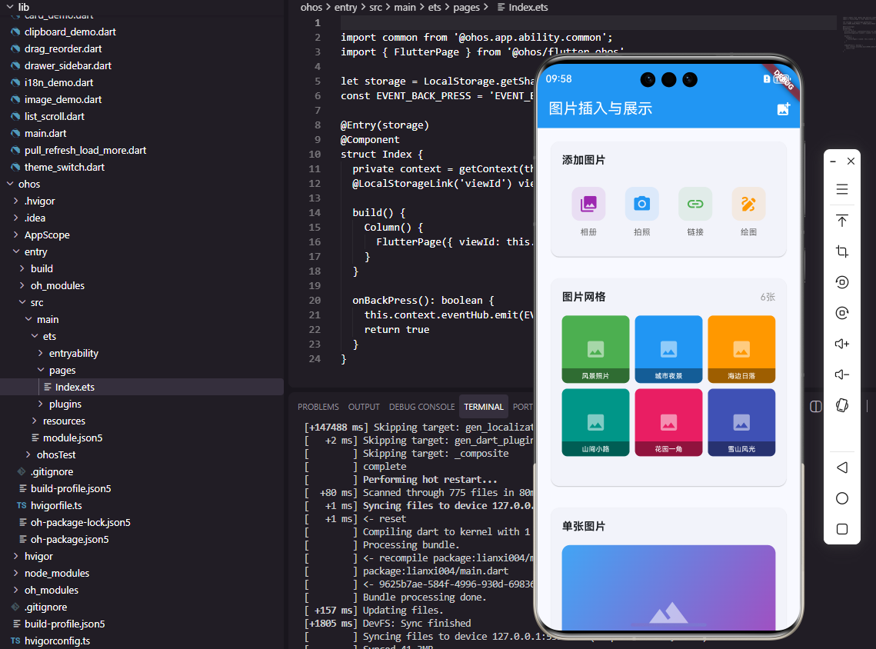Expand the ohosTest folder
876x649 pixels.
click(x=28, y=454)
